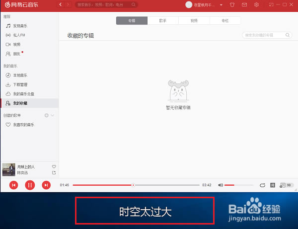Open 私人FM in the sidebar
The image size is (298, 229).
29,35
